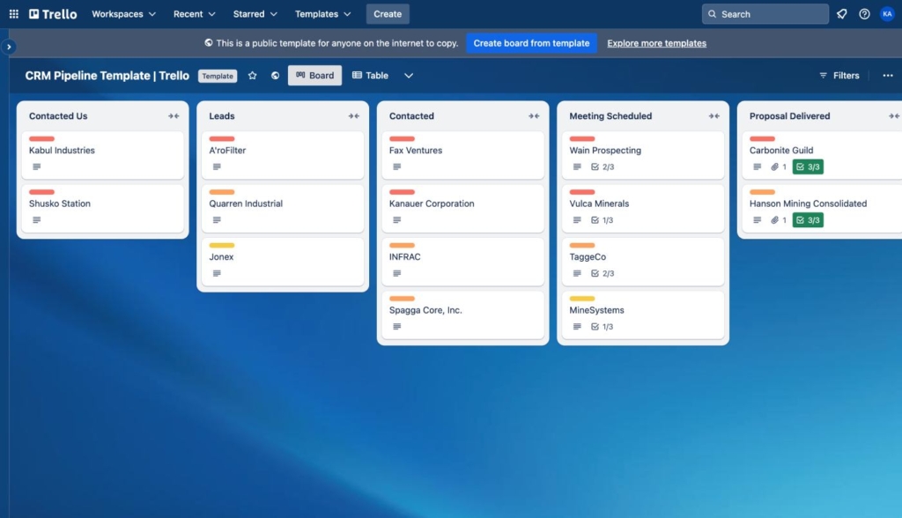Star the CRM Pipeline Template board
Screen dimensions: 902x518
click(x=253, y=76)
